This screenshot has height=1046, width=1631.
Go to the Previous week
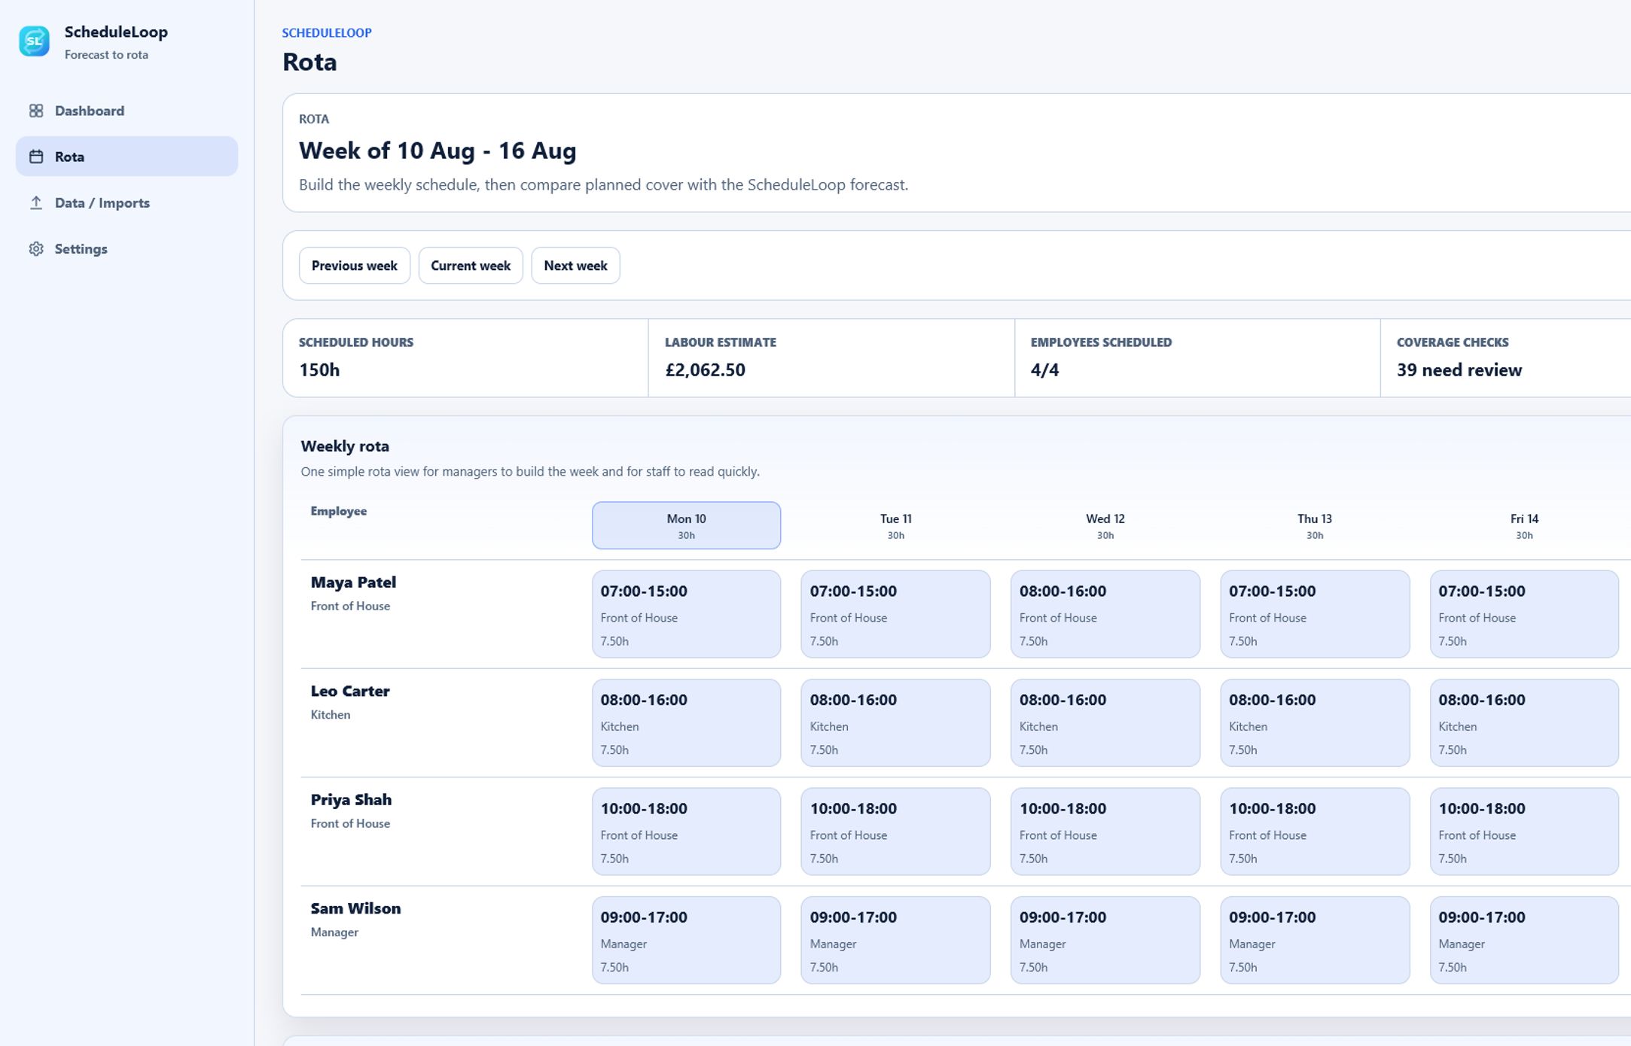point(355,266)
